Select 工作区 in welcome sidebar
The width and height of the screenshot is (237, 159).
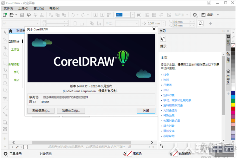pyautogui.click(x=15, y=49)
